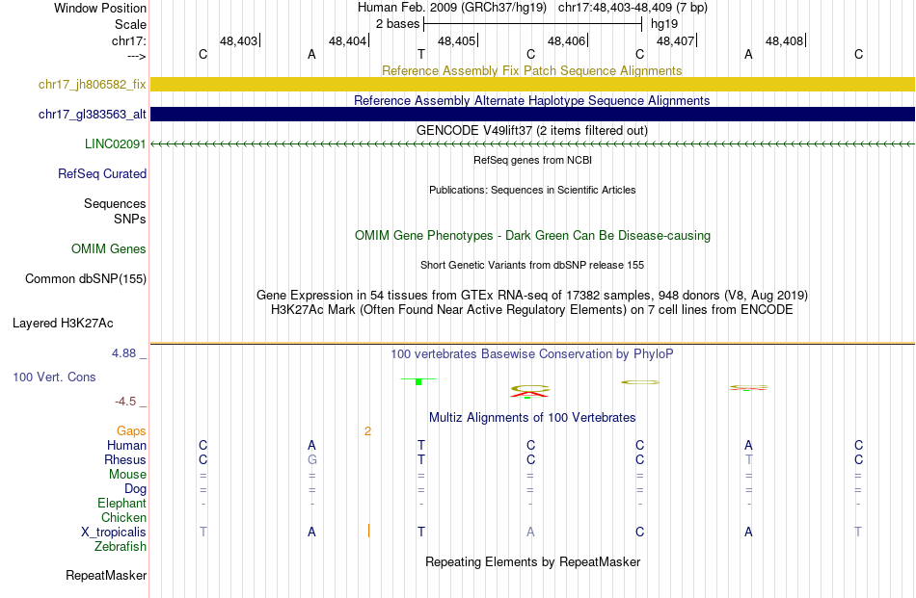Click the Rhesus G base mismatch
Image resolution: width=916 pixels, height=598 pixels.
[312, 460]
